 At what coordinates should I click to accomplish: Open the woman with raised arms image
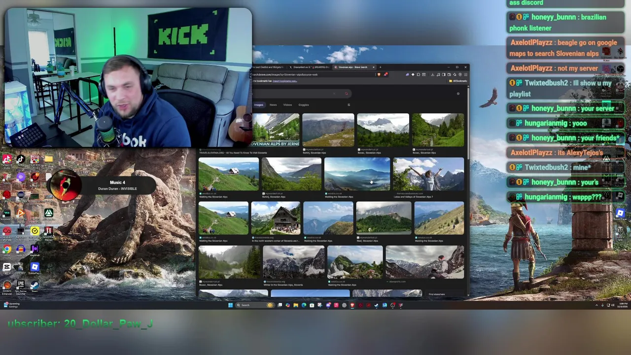click(x=428, y=174)
